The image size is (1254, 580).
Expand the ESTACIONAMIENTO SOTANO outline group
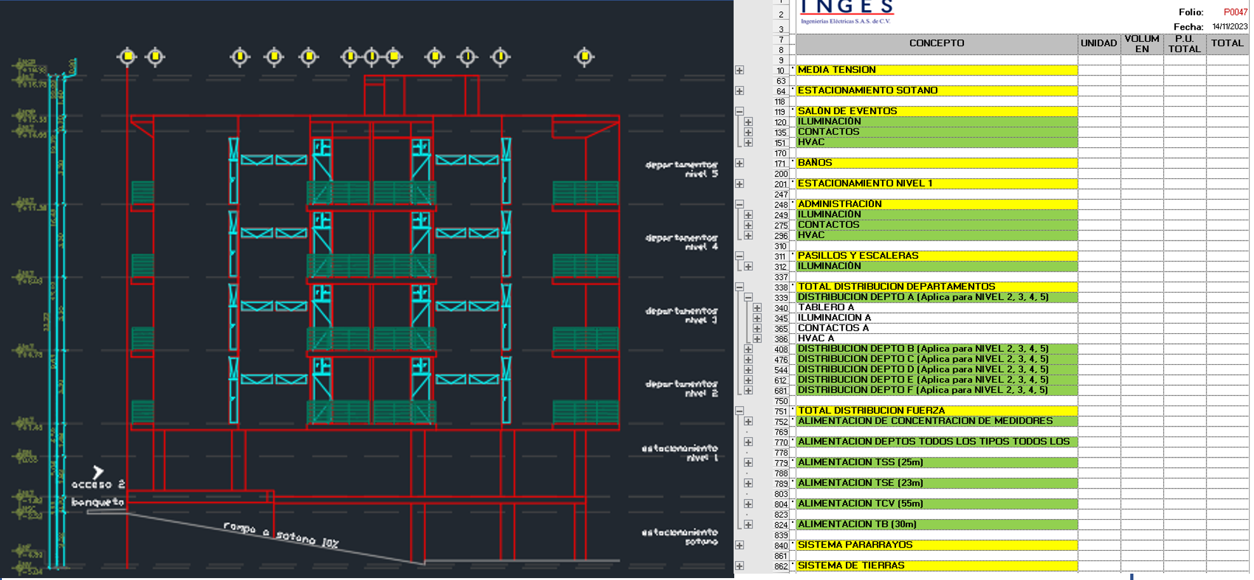pos(739,91)
